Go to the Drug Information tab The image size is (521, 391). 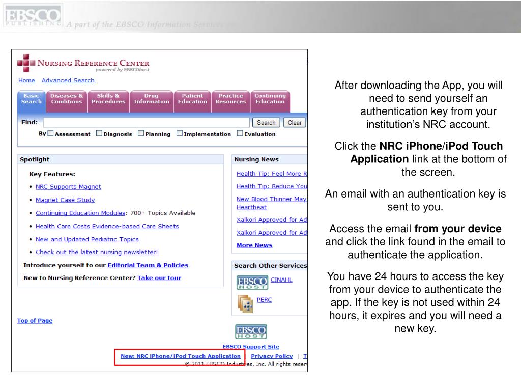152,101
